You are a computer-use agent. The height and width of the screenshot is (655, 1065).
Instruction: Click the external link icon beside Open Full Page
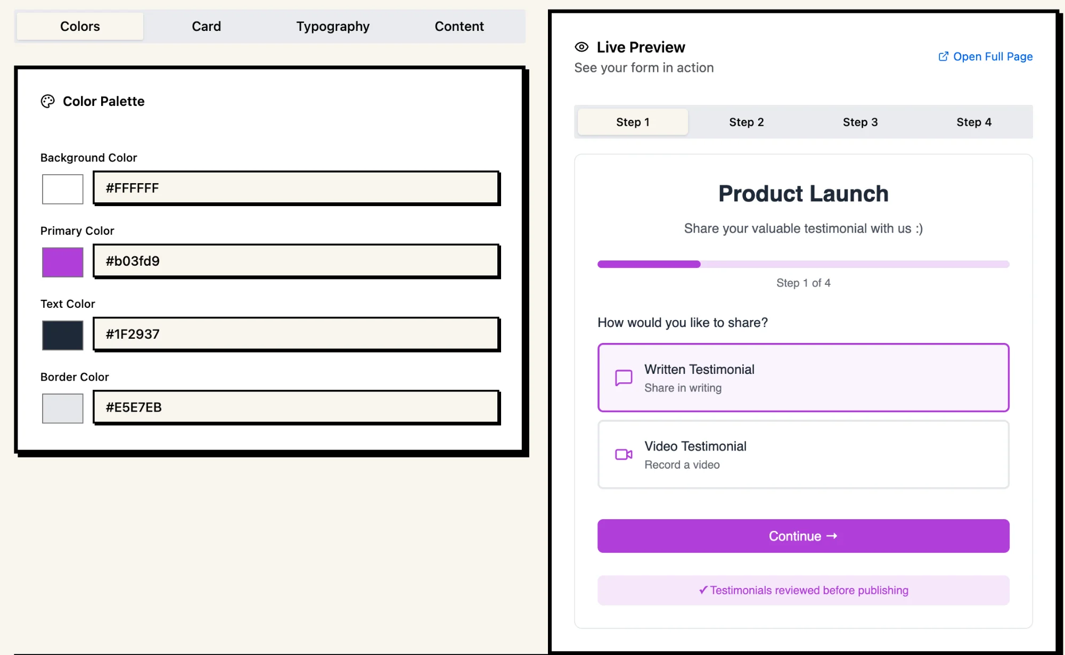[943, 56]
